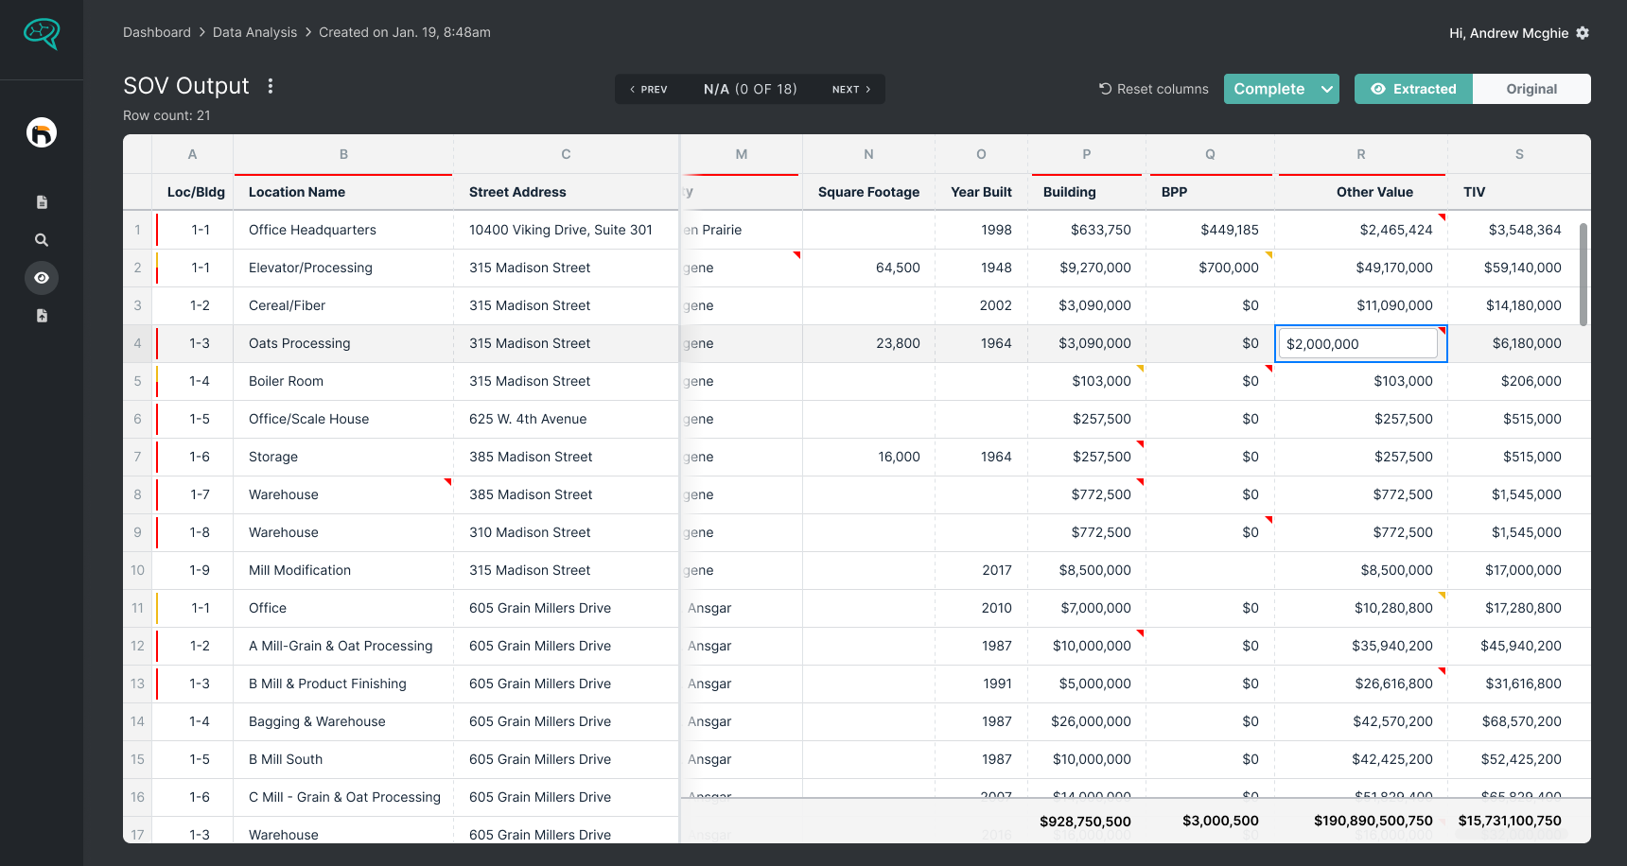This screenshot has width=1627, height=866.
Task: Click the Location Name column header
Action: 343,192
